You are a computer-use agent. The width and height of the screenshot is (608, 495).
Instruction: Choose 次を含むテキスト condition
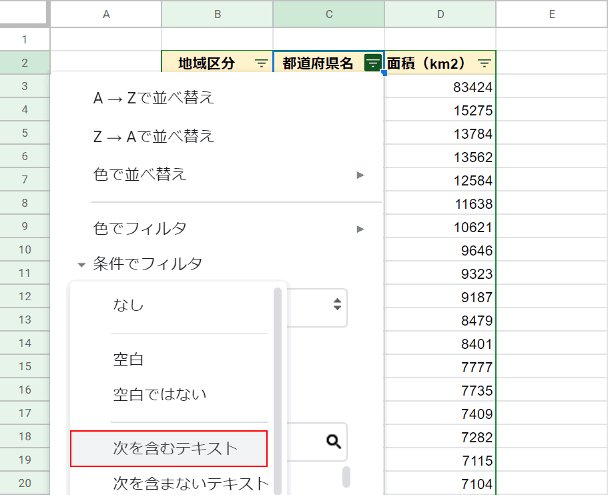tap(169, 448)
